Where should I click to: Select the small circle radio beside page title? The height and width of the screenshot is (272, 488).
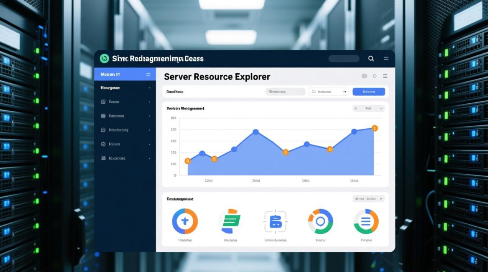click(375, 76)
